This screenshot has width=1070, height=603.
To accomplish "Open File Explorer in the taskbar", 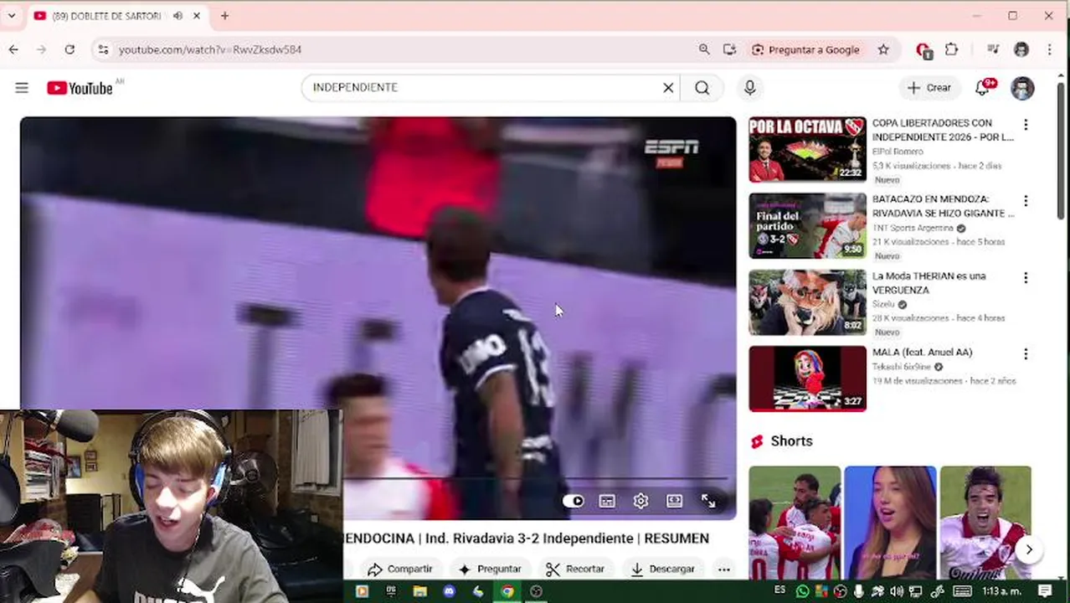I will 419,591.
